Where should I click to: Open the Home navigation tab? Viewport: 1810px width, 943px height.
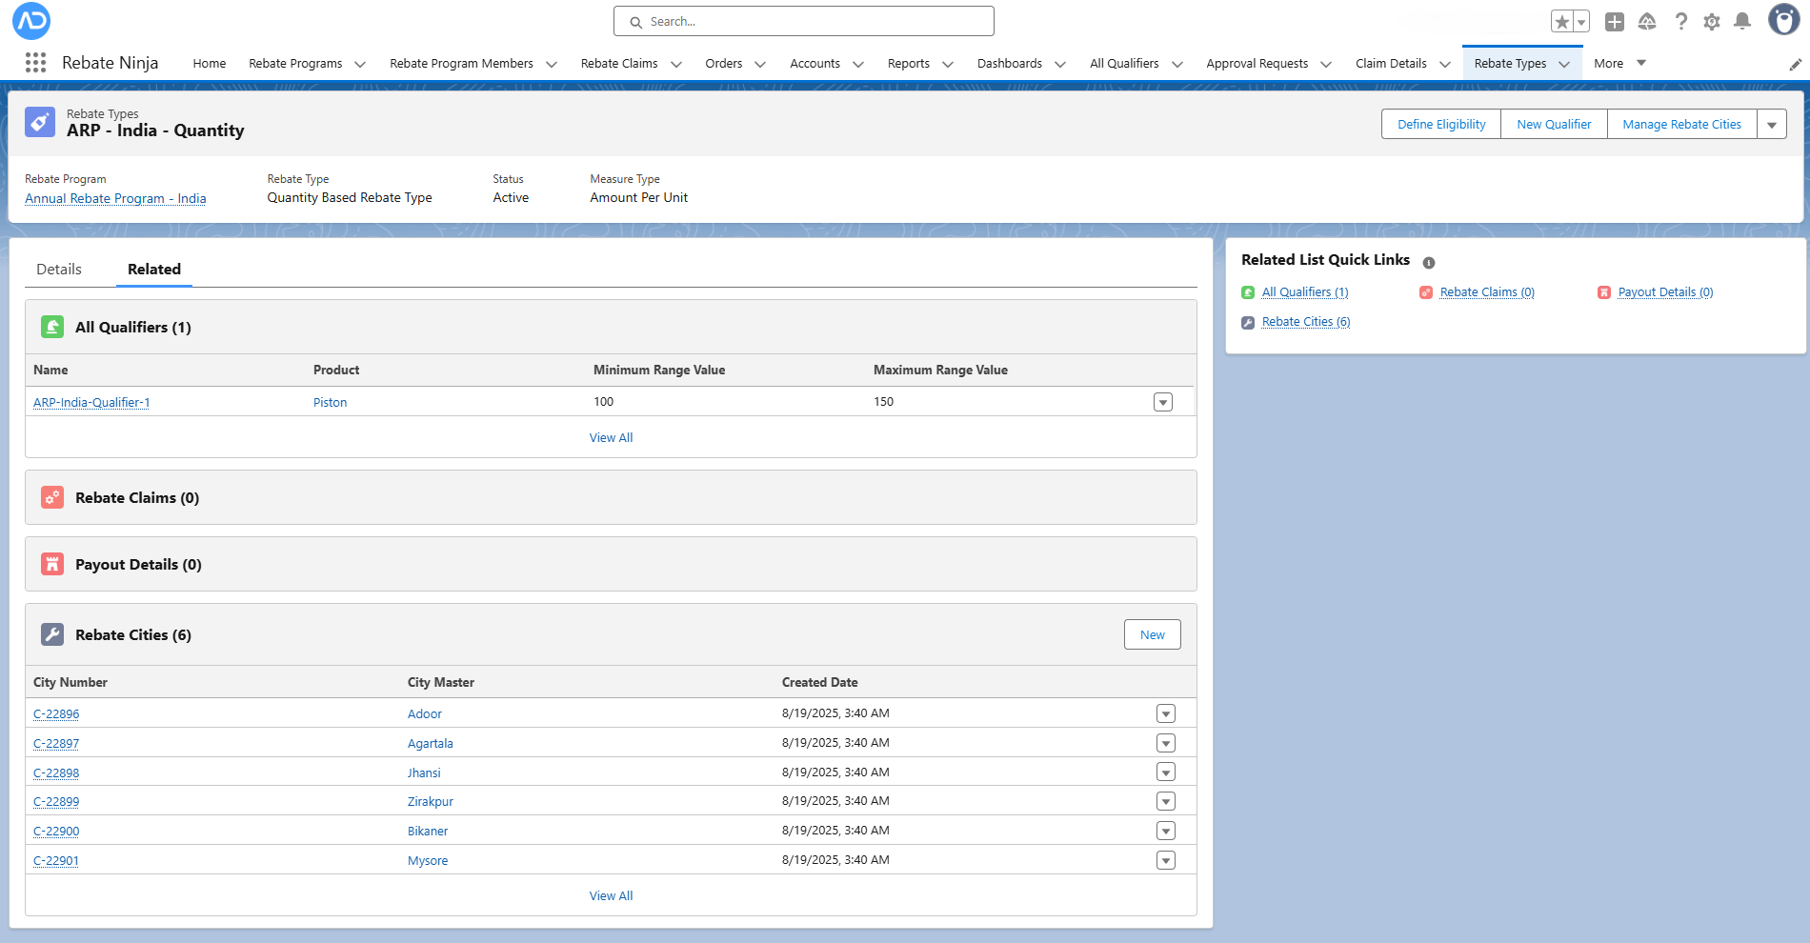210,64
